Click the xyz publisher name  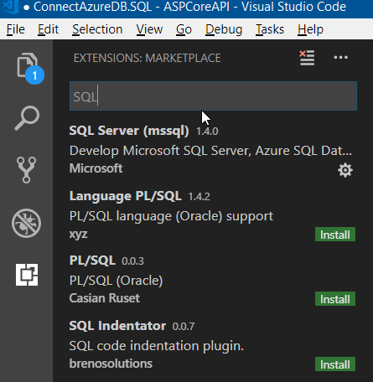79,235
